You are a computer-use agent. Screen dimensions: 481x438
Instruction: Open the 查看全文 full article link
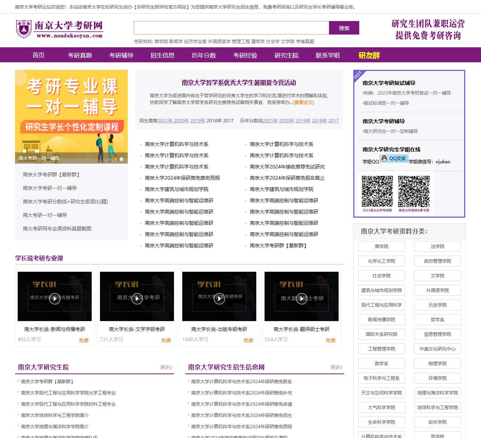pos(303,102)
